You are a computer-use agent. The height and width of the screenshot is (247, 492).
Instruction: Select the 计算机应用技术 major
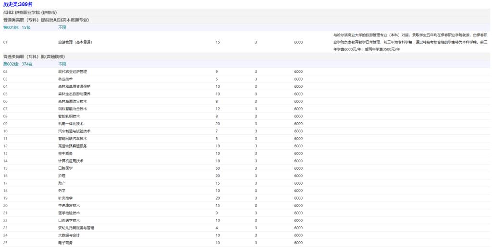click(x=71, y=161)
